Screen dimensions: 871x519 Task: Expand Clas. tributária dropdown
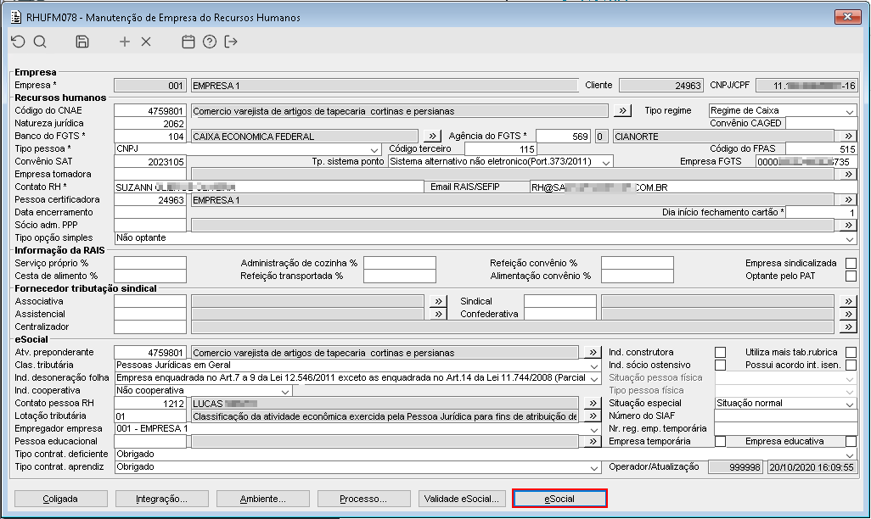[x=593, y=366]
